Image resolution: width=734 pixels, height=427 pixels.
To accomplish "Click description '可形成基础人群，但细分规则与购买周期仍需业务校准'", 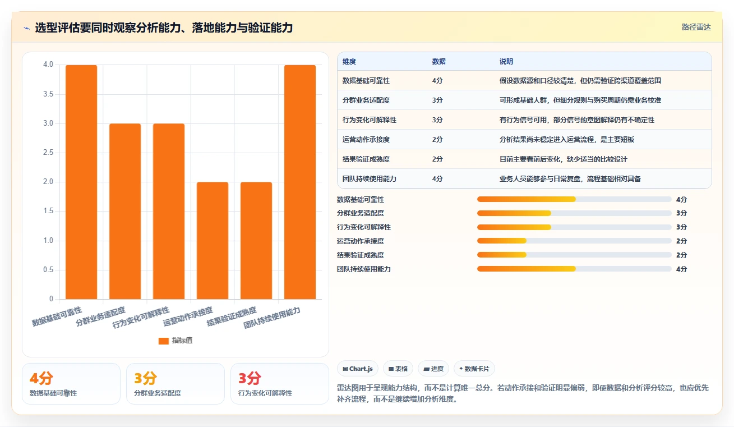I will click(x=580, y=100).
